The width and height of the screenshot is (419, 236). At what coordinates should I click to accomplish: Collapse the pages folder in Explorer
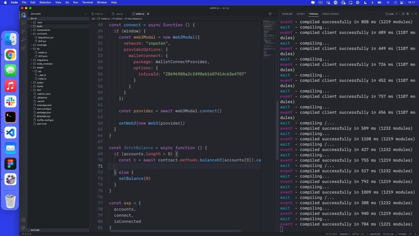pyautogui.click(x=39, y=67)
